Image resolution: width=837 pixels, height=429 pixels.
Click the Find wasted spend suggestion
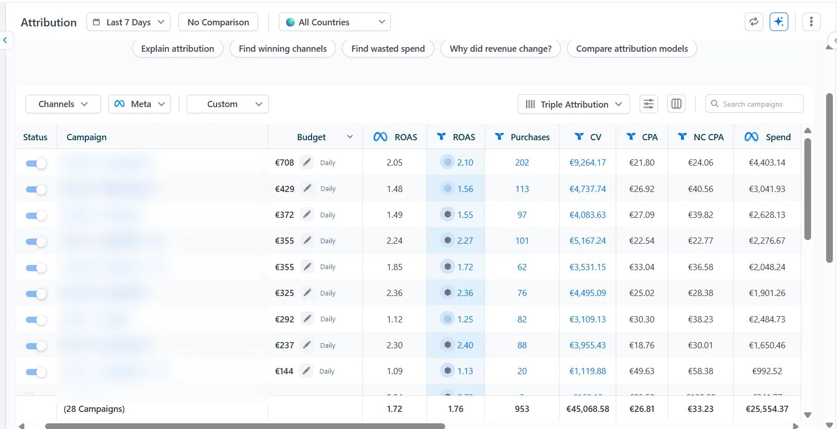point(388,49)
